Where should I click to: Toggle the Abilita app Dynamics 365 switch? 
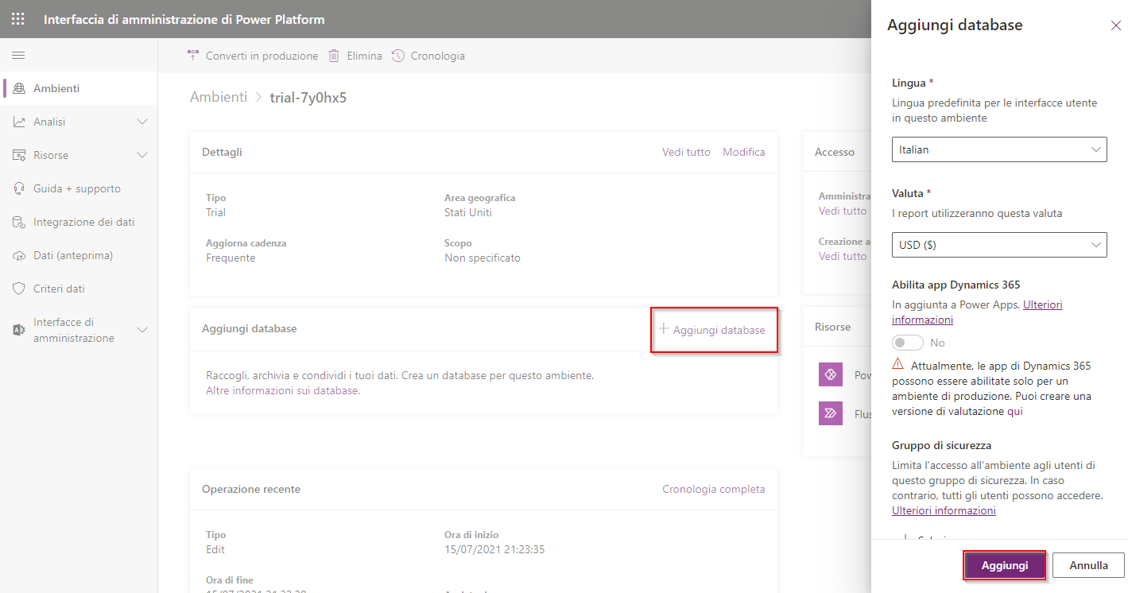pos(908,343)
